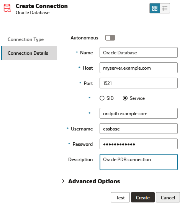Click the Name label
The height and width of the screenshot is (207, 185).
coord(87,53)
